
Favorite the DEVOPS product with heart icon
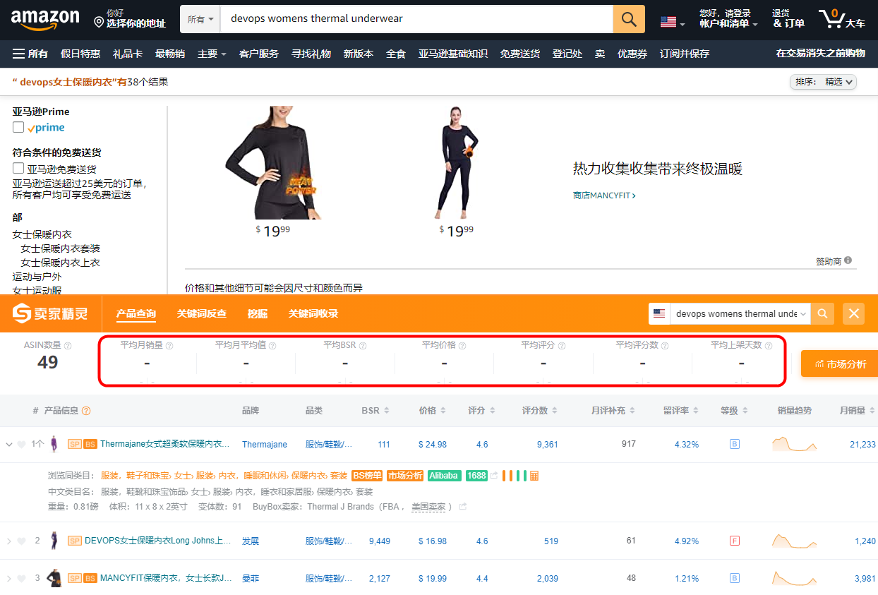(x=21, y=541)
